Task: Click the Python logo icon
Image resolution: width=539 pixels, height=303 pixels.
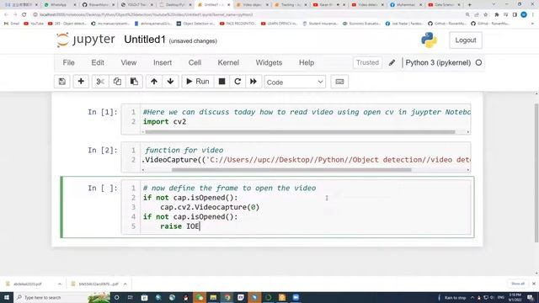Action: pos(429,40)
